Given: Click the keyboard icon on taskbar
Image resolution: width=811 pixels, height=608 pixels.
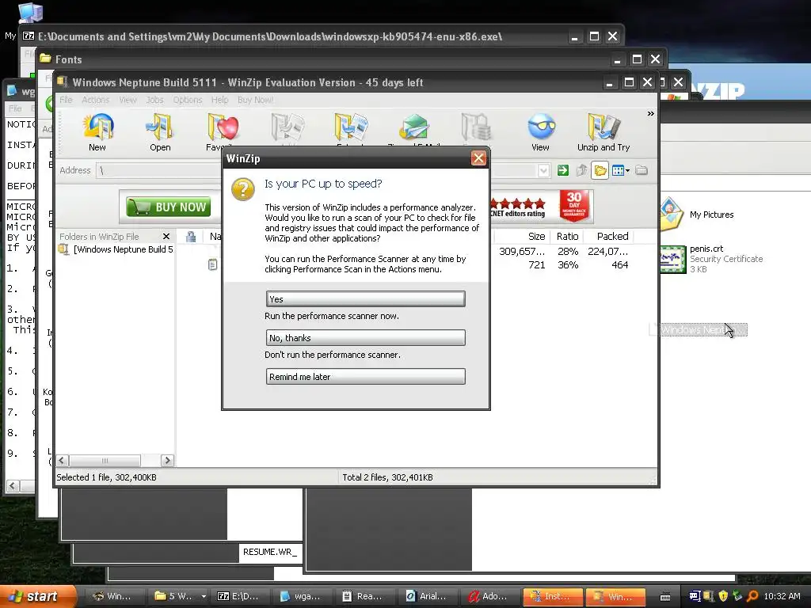Looking at the screenshot, I should [x=665, y=597].
